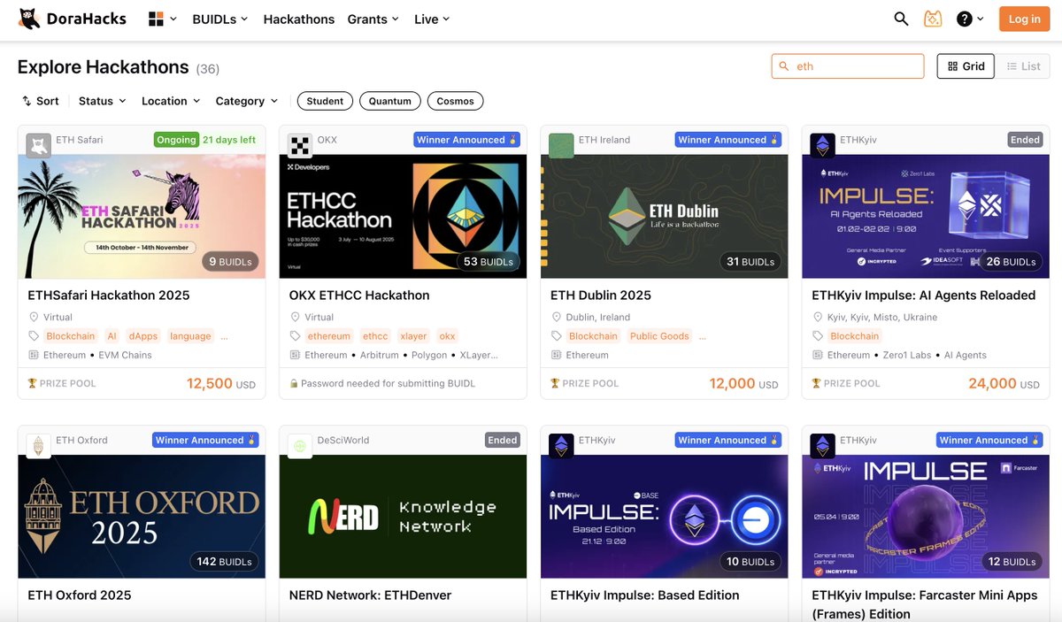Open the Grants dropdown menu

click(373, 18)
